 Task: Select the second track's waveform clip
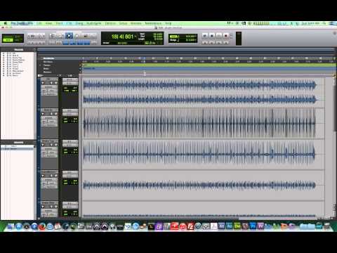[199, 123]
